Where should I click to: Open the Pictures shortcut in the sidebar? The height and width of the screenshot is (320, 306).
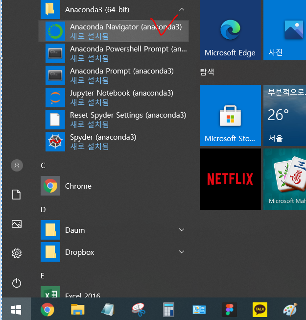17,224
